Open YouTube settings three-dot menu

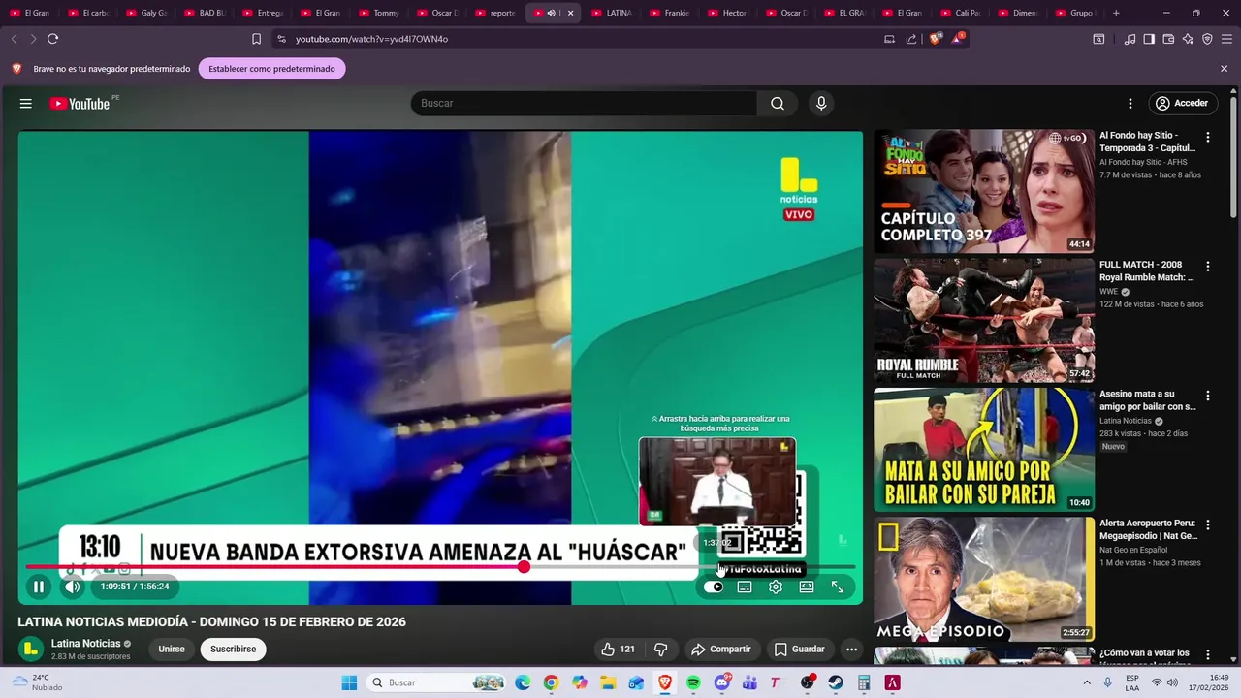tap(1130, 103)
